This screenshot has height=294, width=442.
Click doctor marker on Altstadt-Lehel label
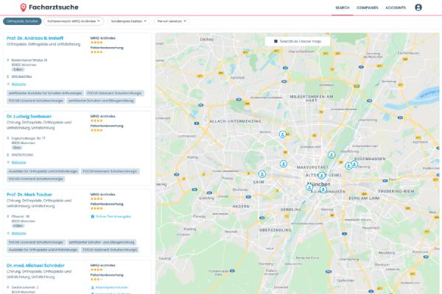322,176
